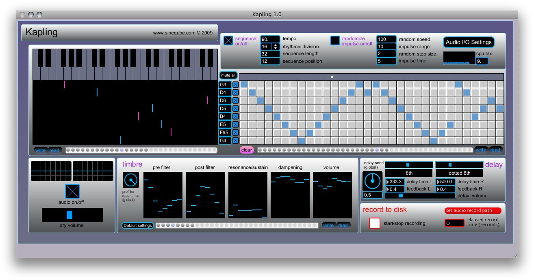Click the mute all button
This screenshot has width=534, height=280.
point(228,75)
